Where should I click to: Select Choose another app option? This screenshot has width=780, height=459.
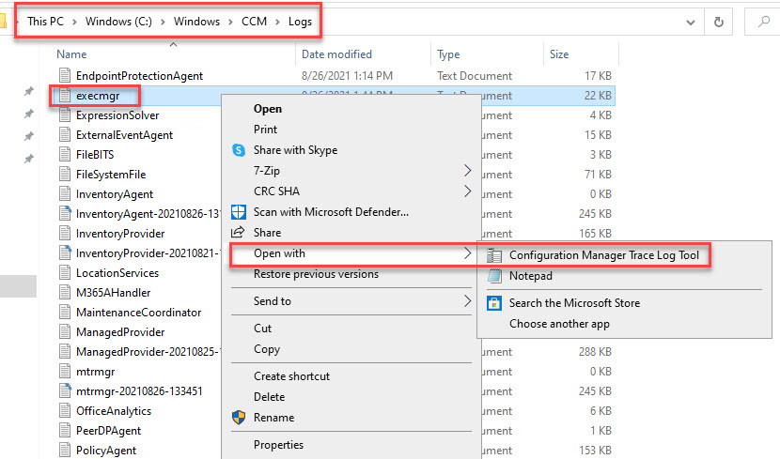(x=559, y=324)
